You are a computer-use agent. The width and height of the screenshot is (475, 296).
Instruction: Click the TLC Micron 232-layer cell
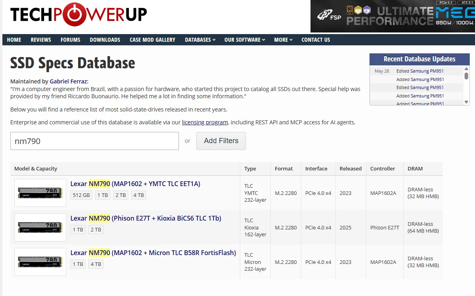255,262
